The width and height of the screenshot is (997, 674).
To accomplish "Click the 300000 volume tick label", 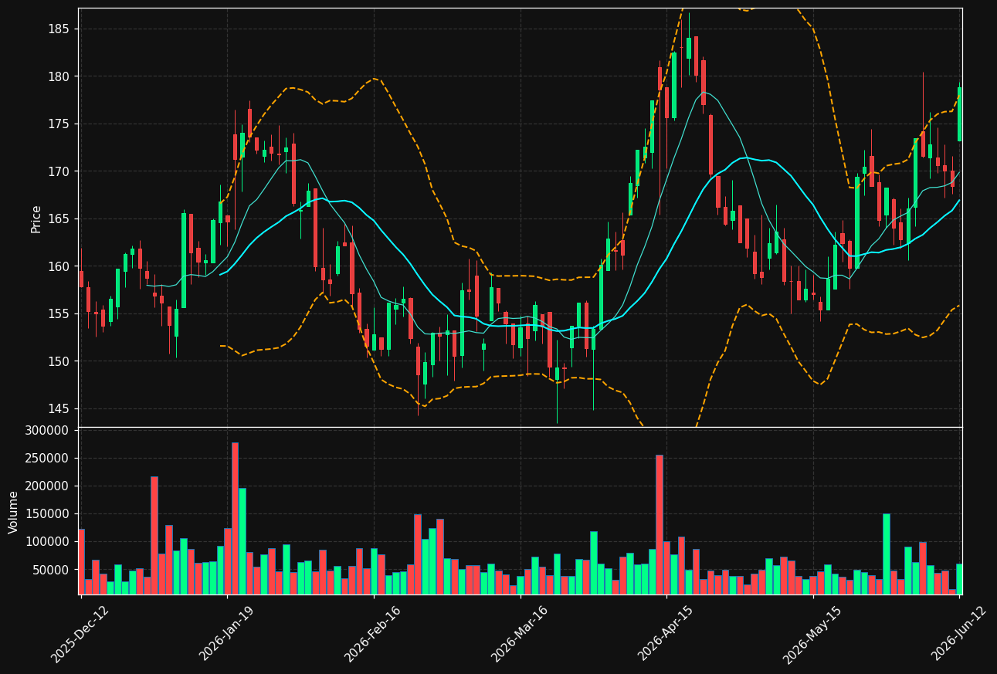I will 48,430.
